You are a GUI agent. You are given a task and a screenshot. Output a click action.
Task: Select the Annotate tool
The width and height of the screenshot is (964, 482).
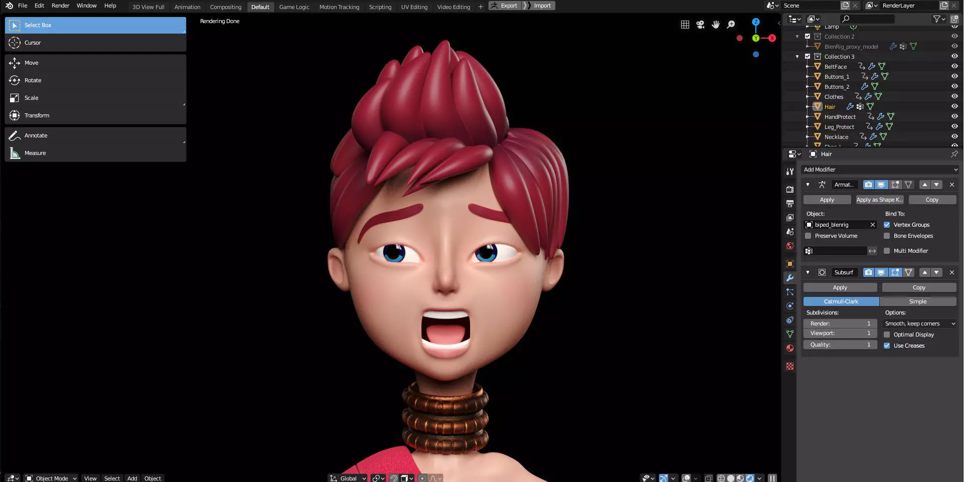coord(95,135)
